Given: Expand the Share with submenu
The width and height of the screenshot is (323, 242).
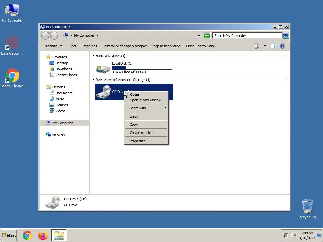Looking at the screenshot, I should (146, 108).
